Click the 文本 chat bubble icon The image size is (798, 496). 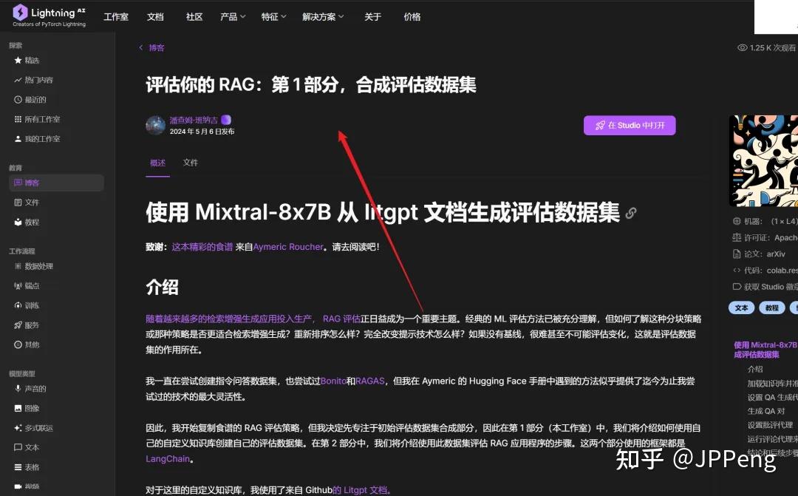[16, 446]
